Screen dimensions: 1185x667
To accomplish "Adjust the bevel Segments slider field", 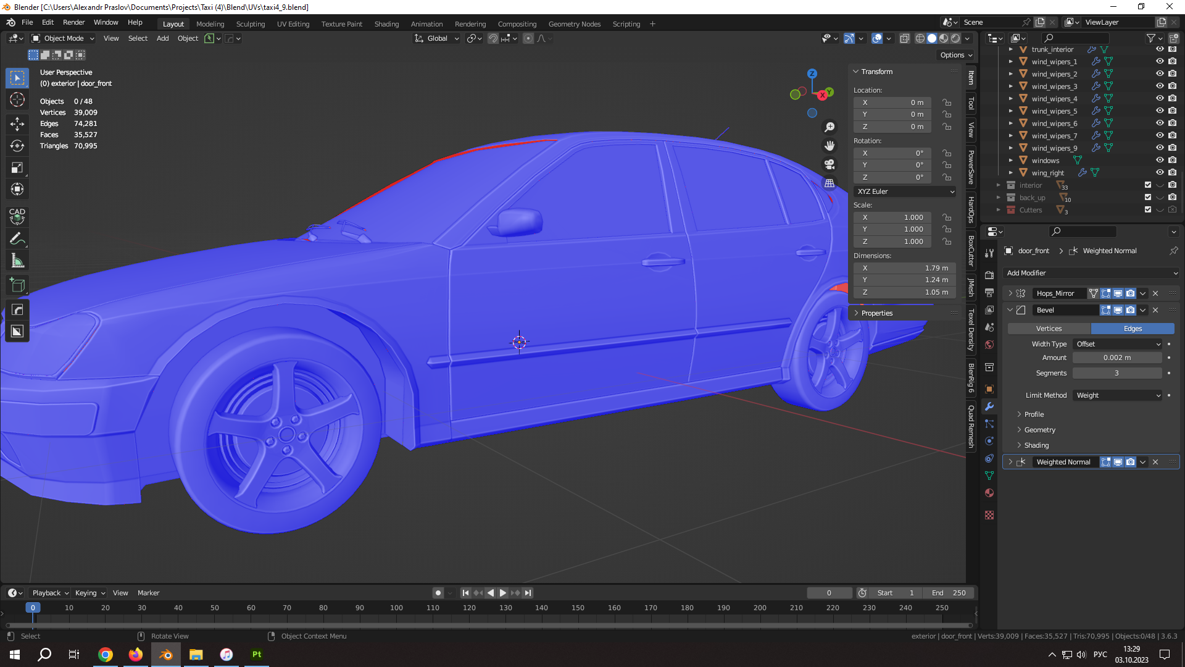I will click(x=1117, y=373).
